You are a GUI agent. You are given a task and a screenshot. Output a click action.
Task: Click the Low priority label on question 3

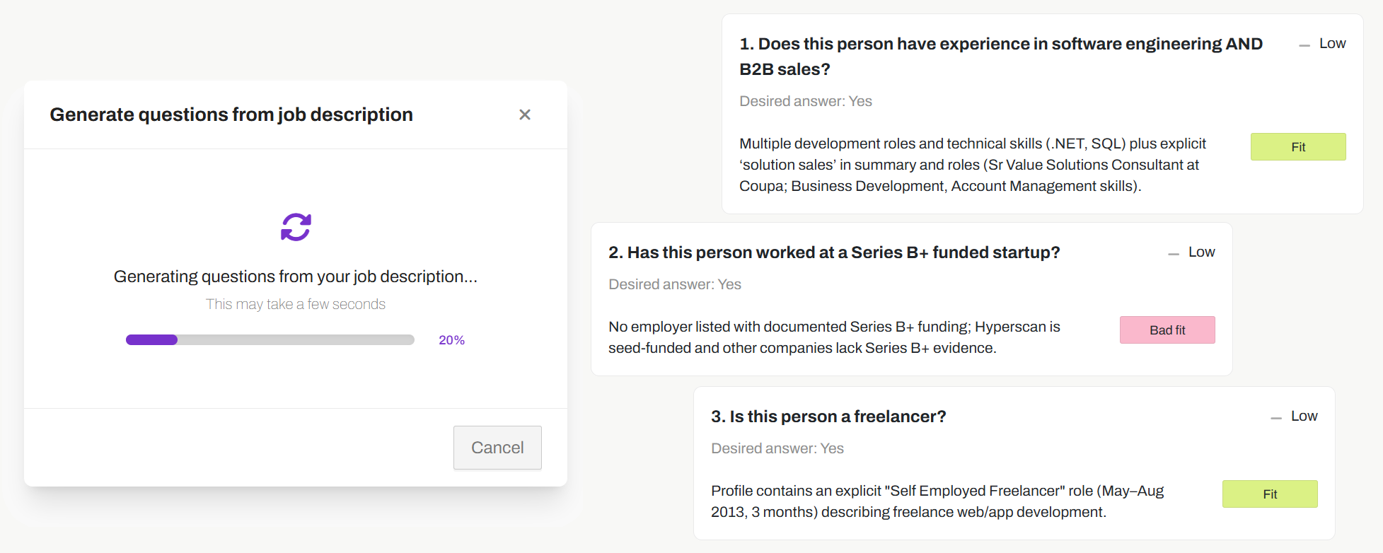pyautogui.click(x=1304, y=417)
